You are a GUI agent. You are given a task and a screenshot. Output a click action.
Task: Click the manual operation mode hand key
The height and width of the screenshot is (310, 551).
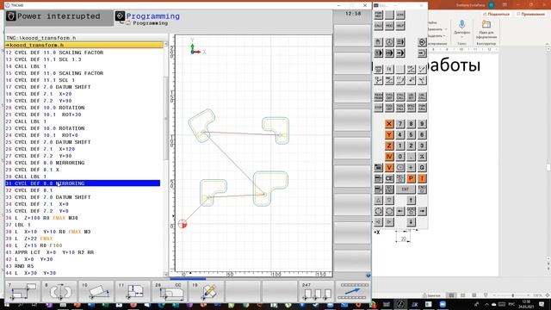click(x=378, y=42)
